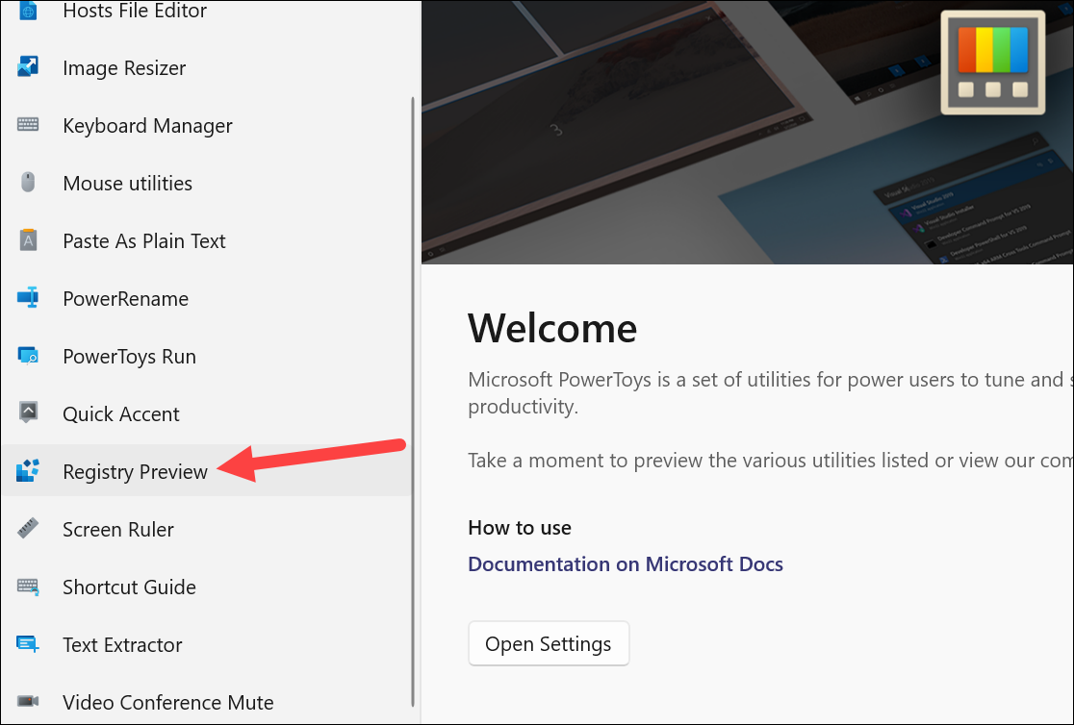Click the PowerToys logo in banner
The width and height of the screenshot is (1074, 725).
coord(992,62)
